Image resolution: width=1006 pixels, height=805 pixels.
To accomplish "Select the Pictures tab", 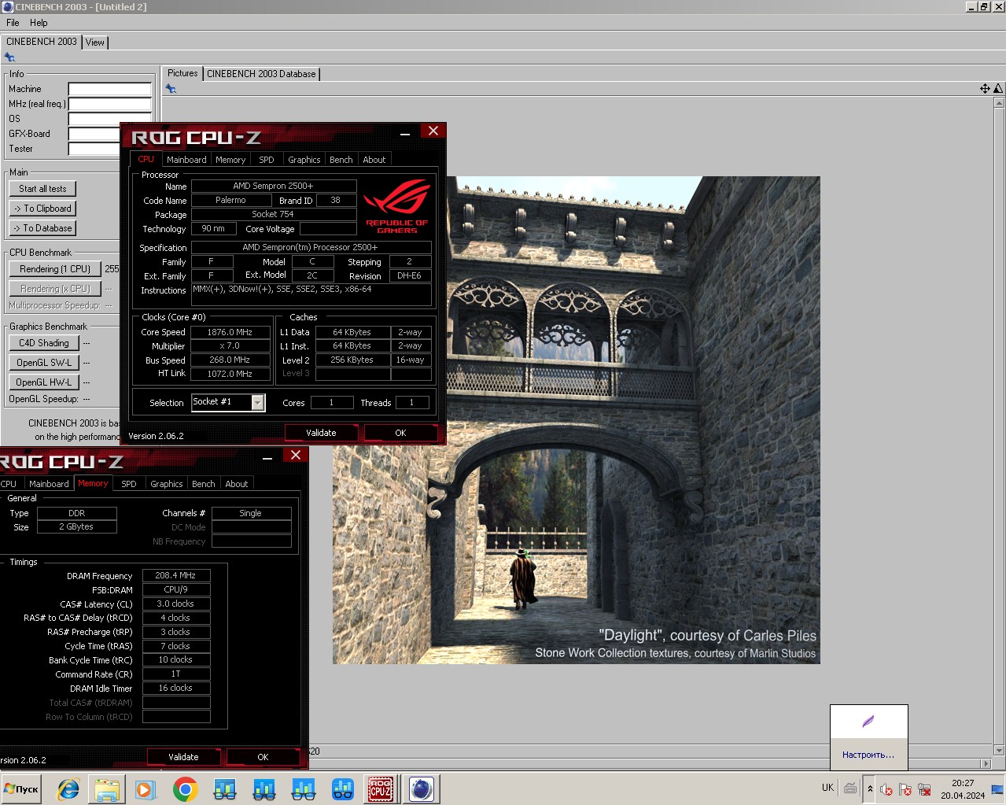I will click(x=182, y=73).
